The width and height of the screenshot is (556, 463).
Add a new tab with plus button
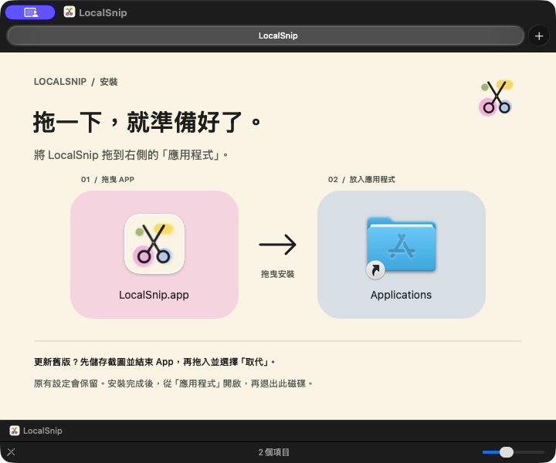(539, 35)
